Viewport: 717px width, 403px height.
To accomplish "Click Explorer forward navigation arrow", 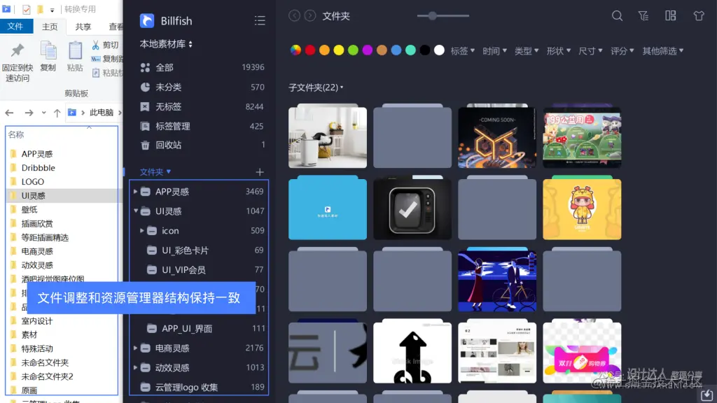I will tap(29, 113).
